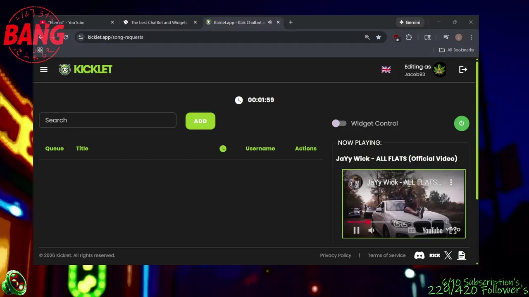
Task: Open X social icon in footer
Action: pyautogui.click(x=448, y=255)
